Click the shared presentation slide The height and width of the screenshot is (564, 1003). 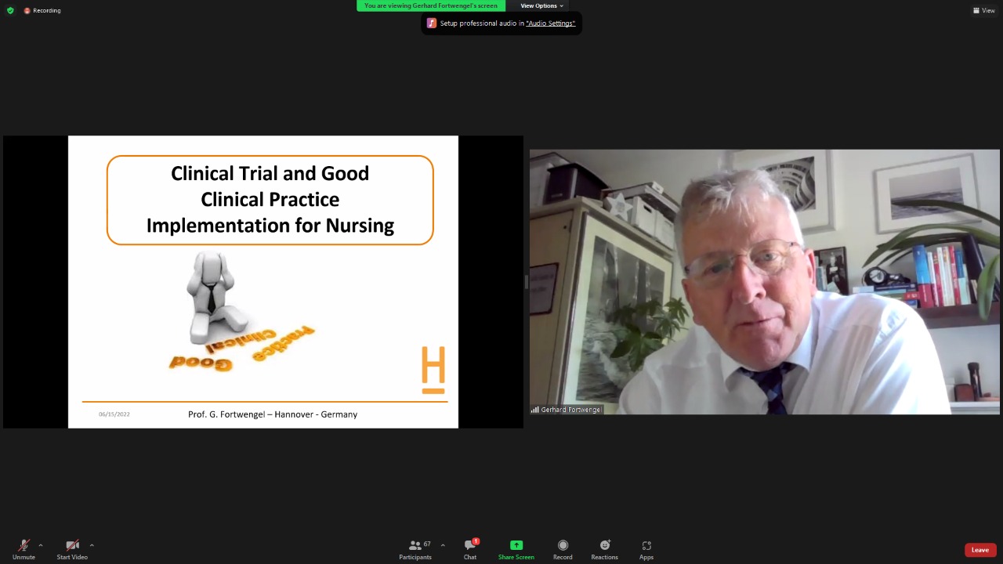click(263, 282)
